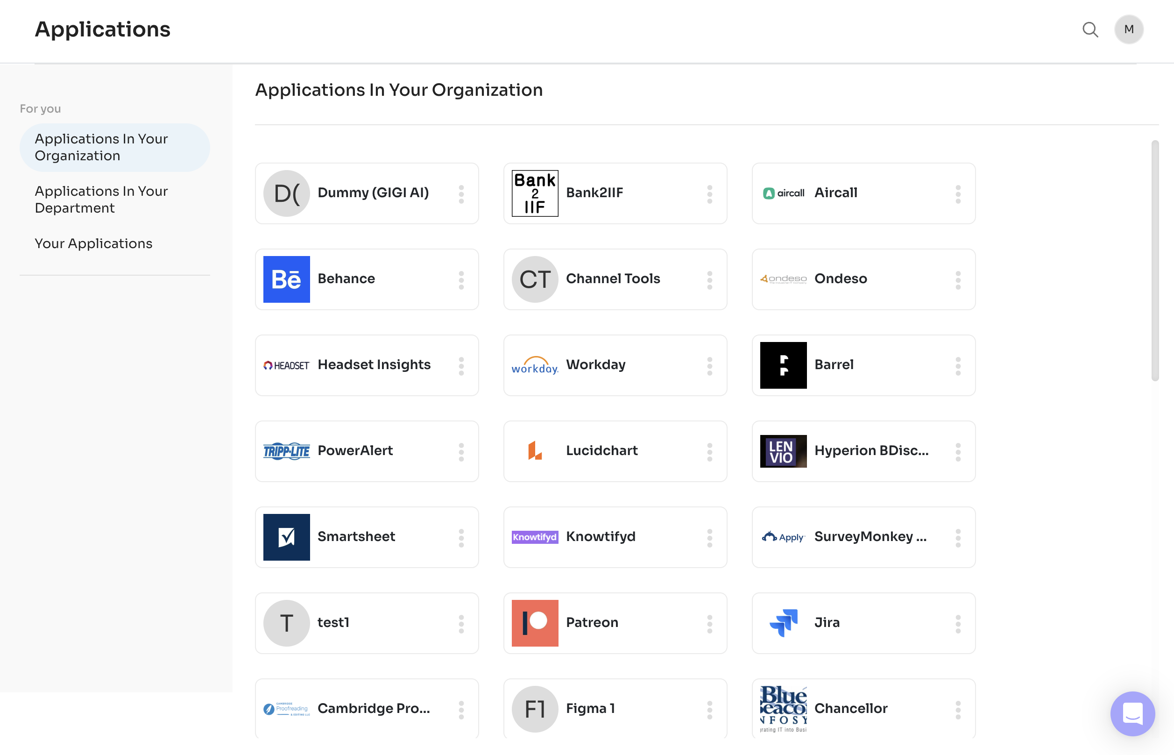Click the Tripp Lite PowerAlert logo

pos(286,451)
